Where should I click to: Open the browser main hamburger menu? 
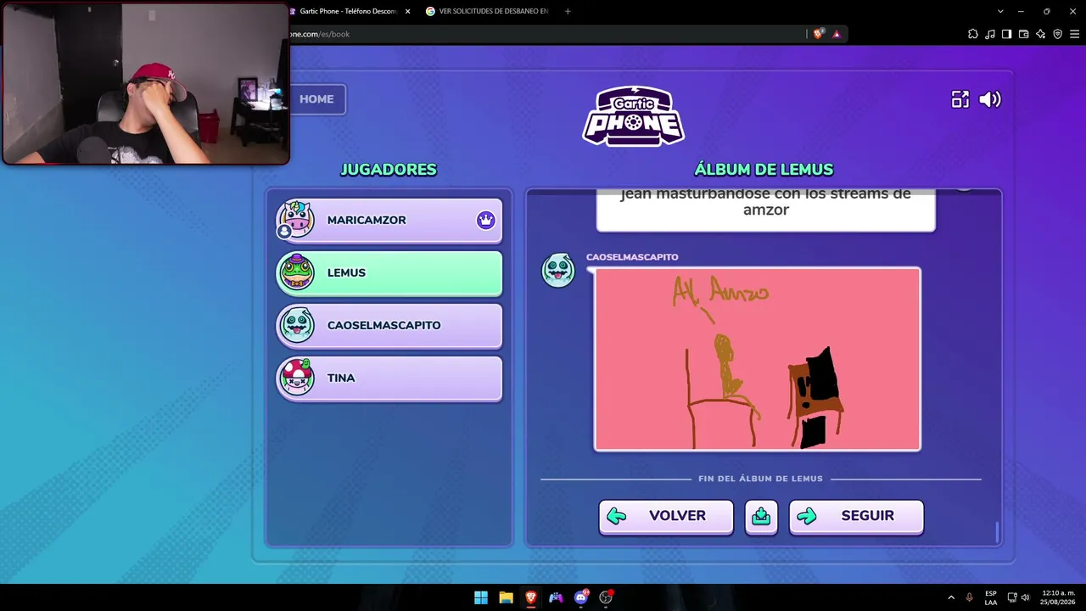[x=1075, y=34]
